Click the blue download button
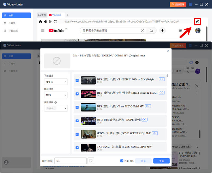The width and height of the screenshot is (212, 173). click(161, 161)
